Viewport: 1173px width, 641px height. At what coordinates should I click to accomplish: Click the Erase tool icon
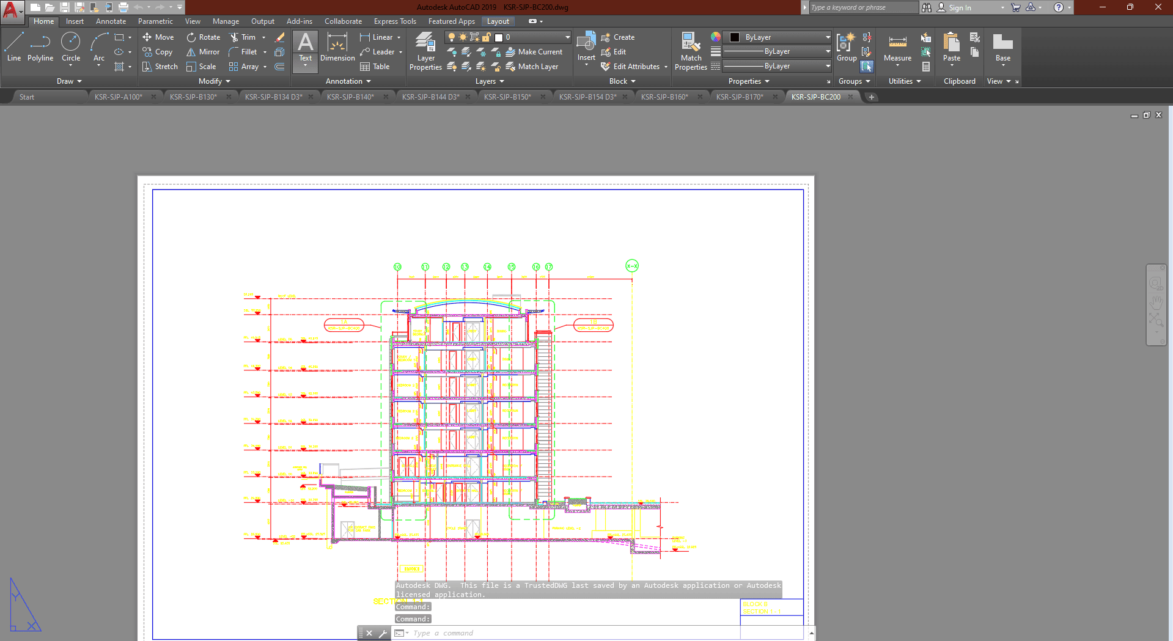click(280, 37)
